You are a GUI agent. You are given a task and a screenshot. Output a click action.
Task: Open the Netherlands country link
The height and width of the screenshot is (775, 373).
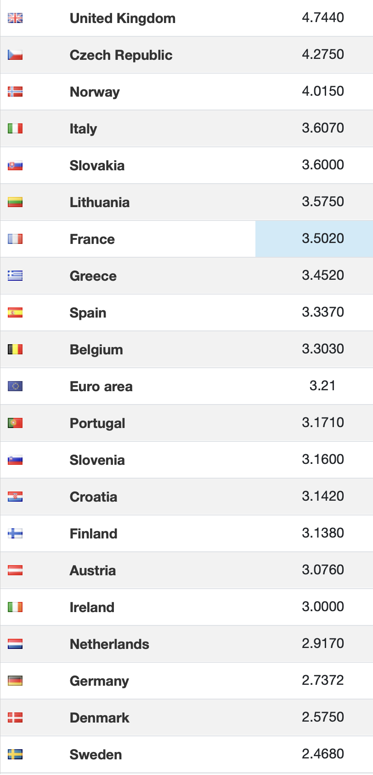(109, 644)
